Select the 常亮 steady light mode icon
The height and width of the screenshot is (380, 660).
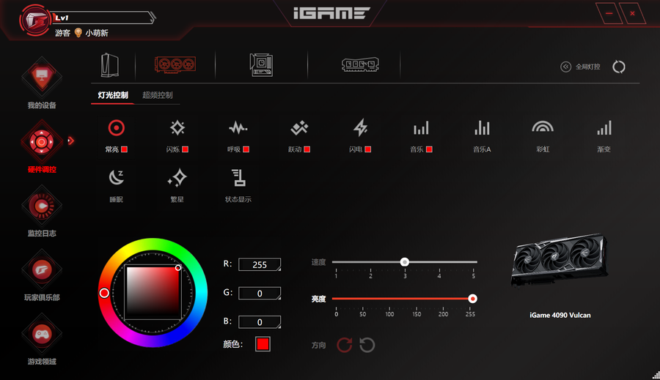point(116,129)
